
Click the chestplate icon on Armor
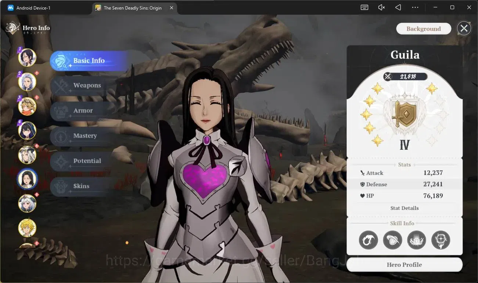tap(60, 111)
